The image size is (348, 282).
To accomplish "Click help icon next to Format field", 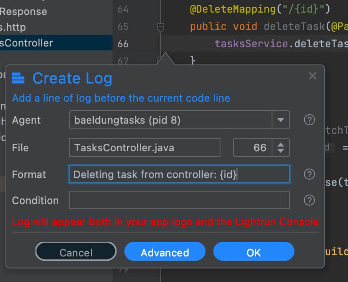I will tap(309, 174).
